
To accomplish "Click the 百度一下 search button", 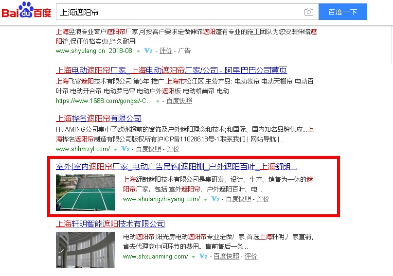I will 342,12.
